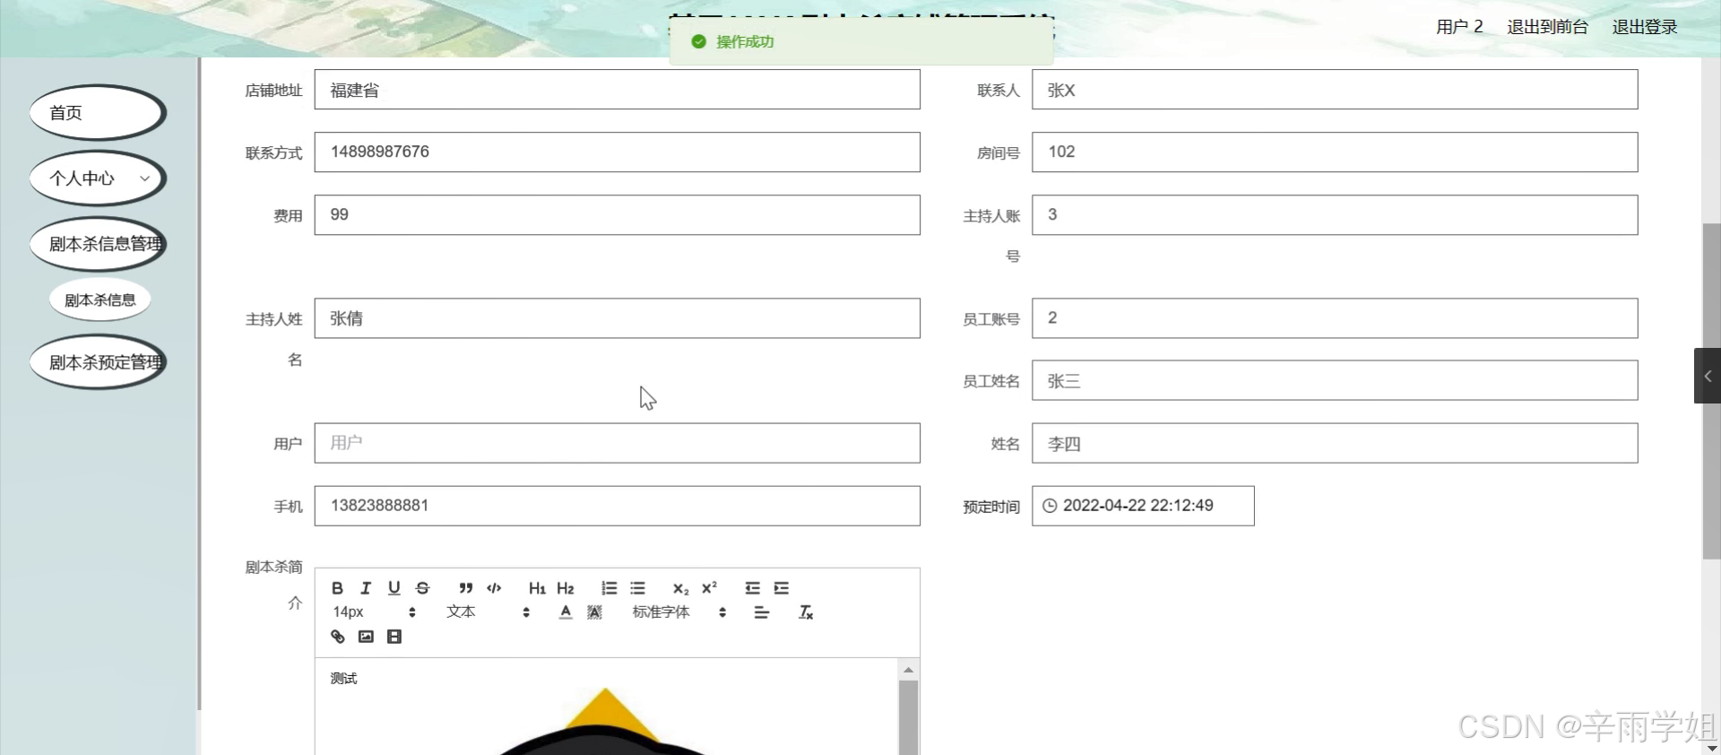Expand the 个人中心 sidebar menu
Viewport: 1721px width, 755px height.
pyautogui.click(x=98, y=178)
